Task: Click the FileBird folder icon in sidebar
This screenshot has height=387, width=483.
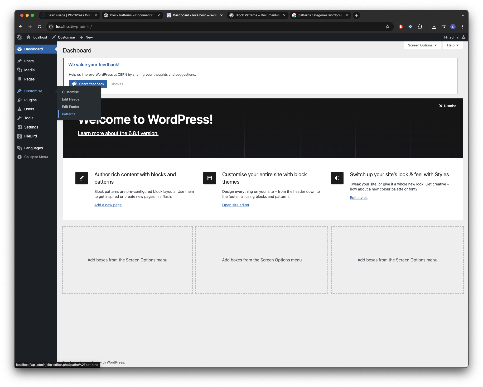Action: click(20, 136)
